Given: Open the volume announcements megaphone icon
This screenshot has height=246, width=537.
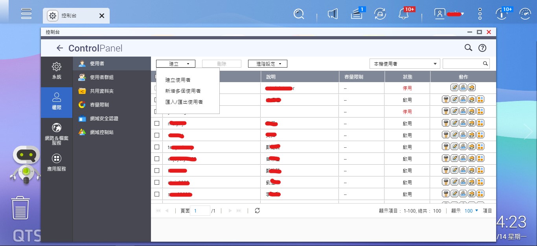Looking at the screenshot, I should pos(333,14).
